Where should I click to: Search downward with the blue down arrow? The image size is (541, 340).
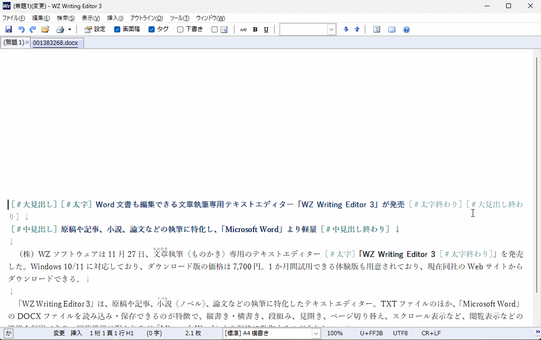[346, 29]
